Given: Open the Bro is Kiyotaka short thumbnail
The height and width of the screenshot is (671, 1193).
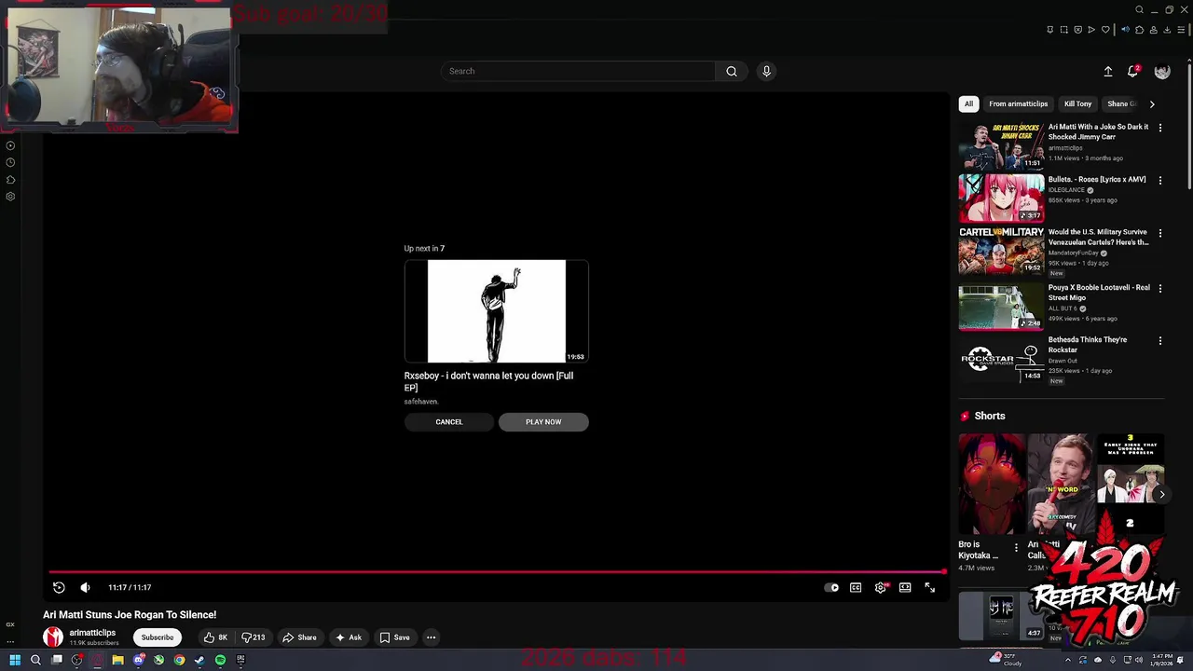Looking at the screenshot, I should pyautogui.click(x=992, y=484).
